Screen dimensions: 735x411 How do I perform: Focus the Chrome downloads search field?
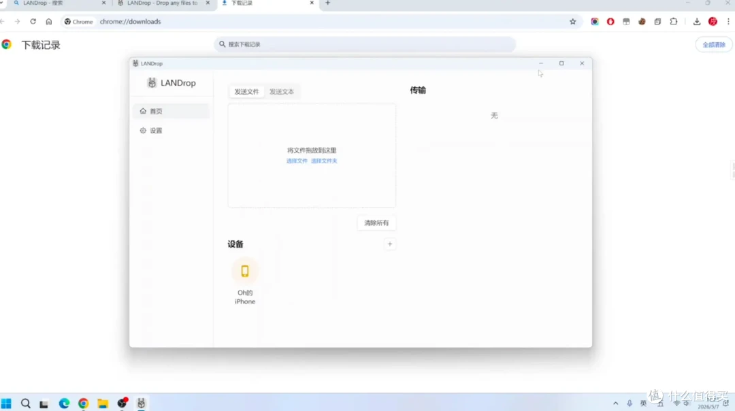pos(365,44)
